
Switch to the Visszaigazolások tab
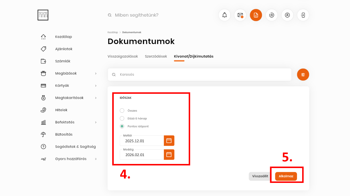[x=123, y=56]
